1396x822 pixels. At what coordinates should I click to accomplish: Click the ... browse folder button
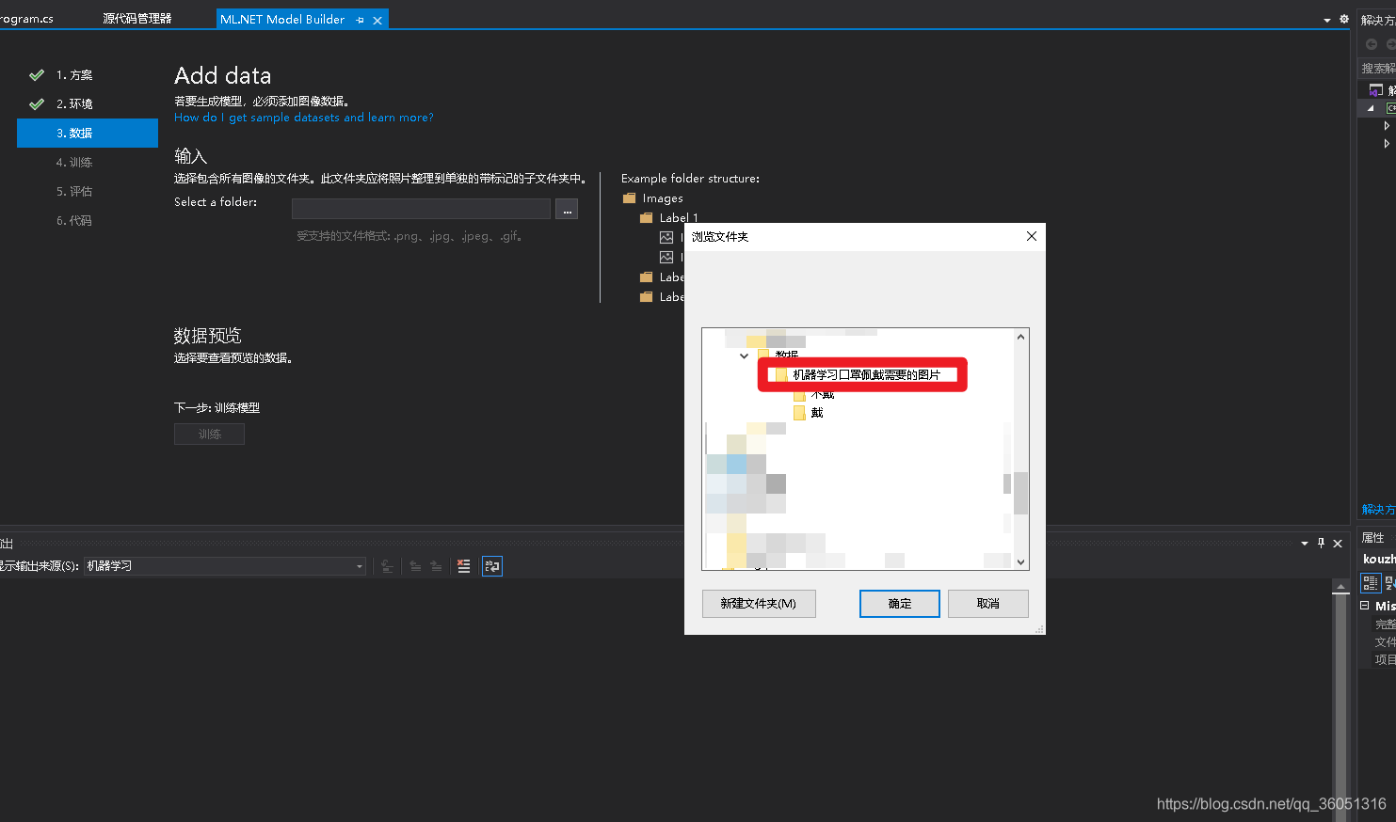click(567, 209)
